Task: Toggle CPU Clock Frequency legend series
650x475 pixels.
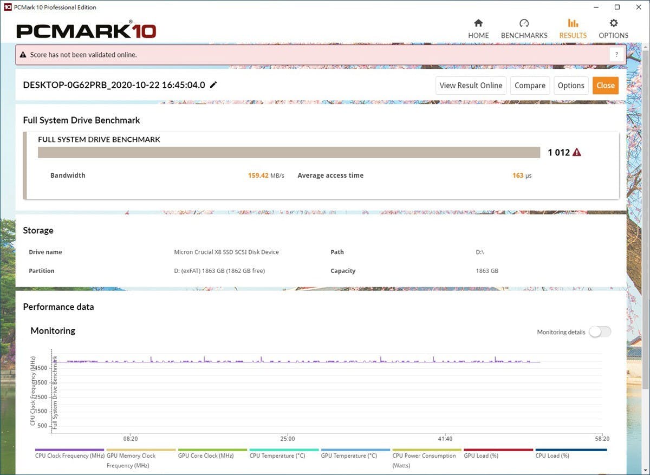Action: [x=70, y=455]
